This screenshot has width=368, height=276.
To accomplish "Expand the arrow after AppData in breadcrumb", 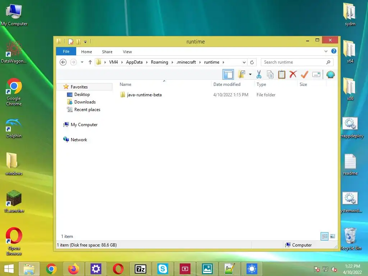I will (147, 62).
